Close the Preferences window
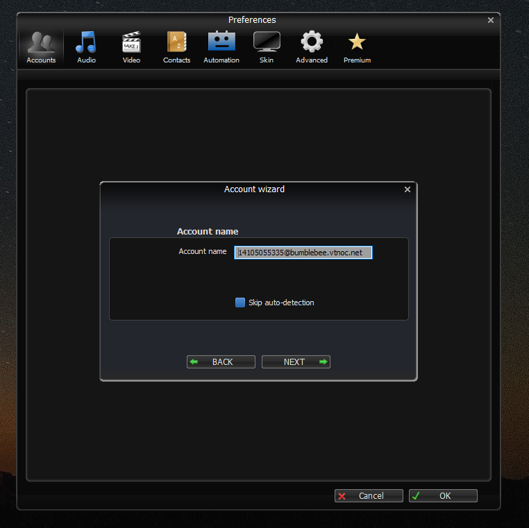The width and height of the screenshot is (529, 528). 491,20
